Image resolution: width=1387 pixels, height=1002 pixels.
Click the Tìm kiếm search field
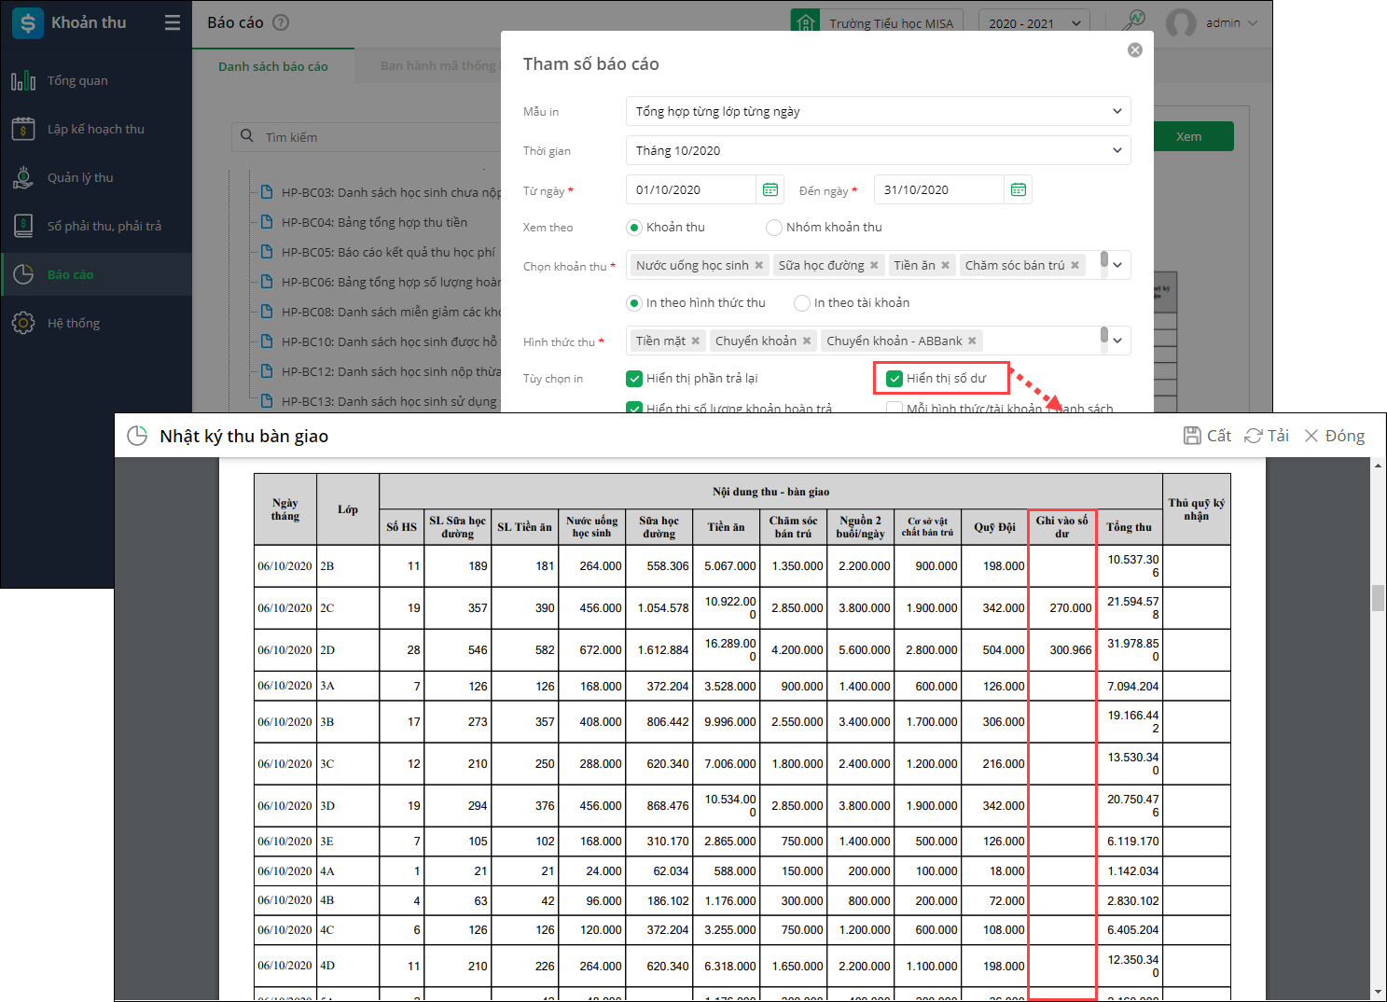(373, 137)
